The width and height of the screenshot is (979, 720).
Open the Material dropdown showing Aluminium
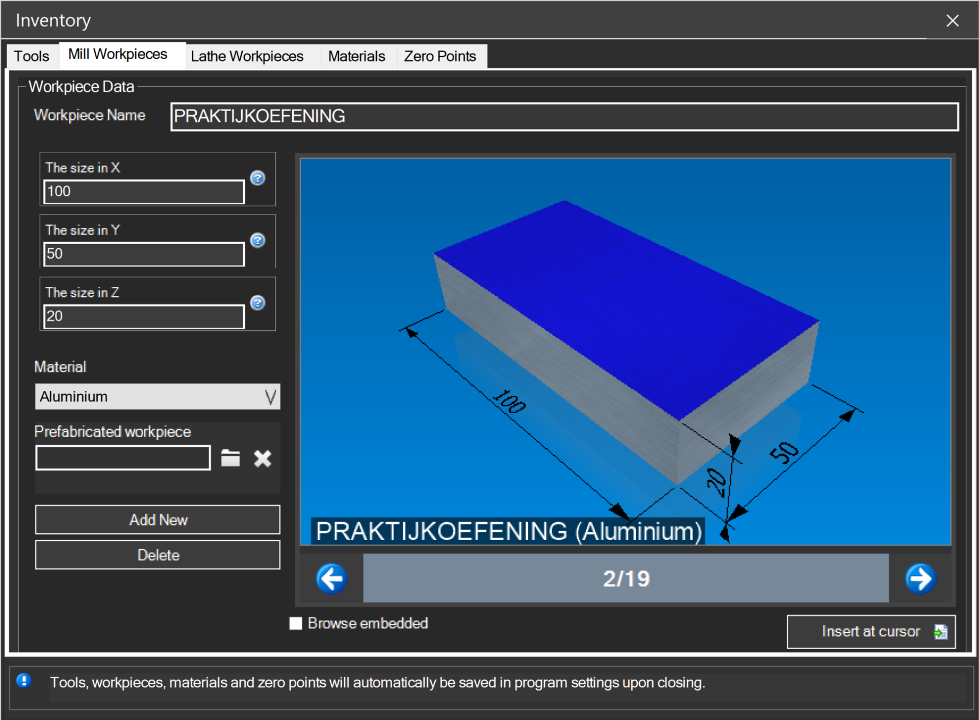coord(158,396)
